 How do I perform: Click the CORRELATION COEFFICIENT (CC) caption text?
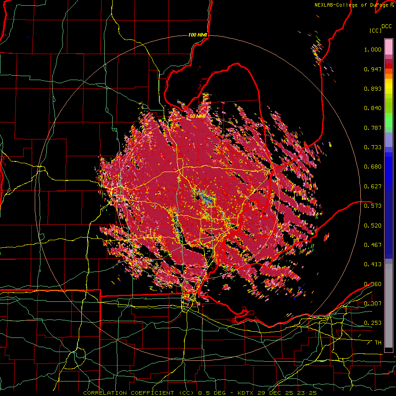click(139, 393)
